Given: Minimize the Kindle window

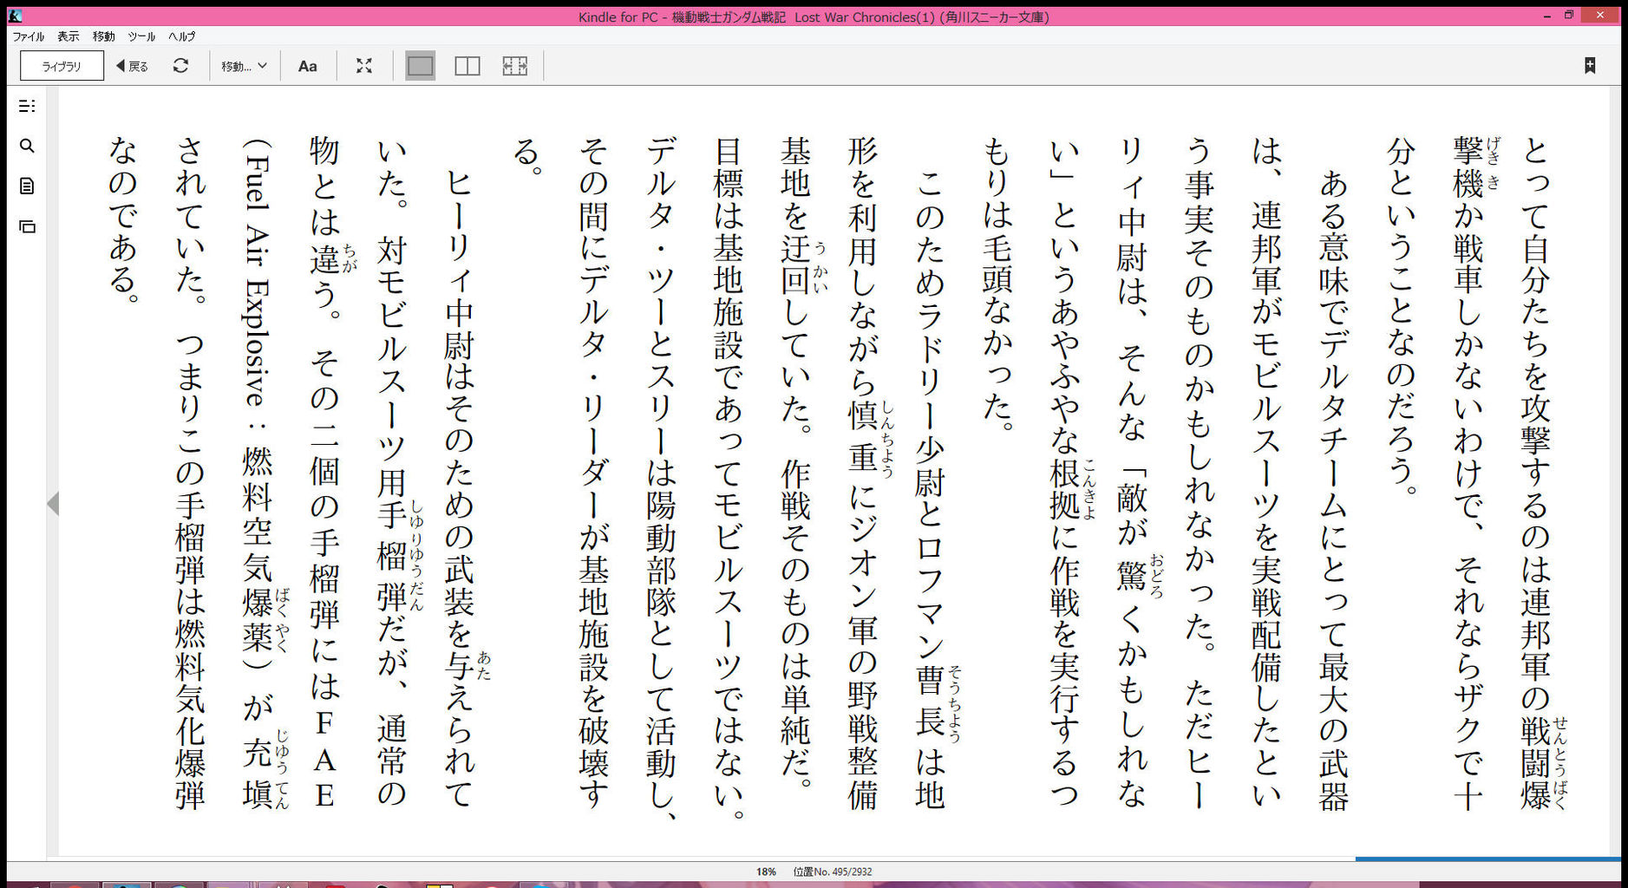Looking at the screenshot, I should [x=1547, y=16].
